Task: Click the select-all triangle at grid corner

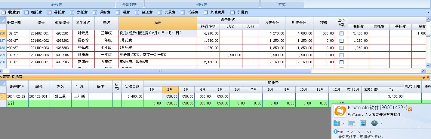Action: click(3, 20)
